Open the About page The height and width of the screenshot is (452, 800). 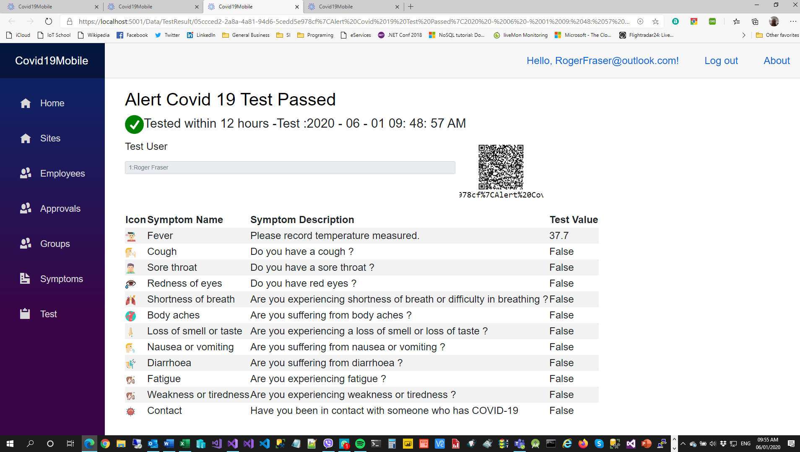777,61
